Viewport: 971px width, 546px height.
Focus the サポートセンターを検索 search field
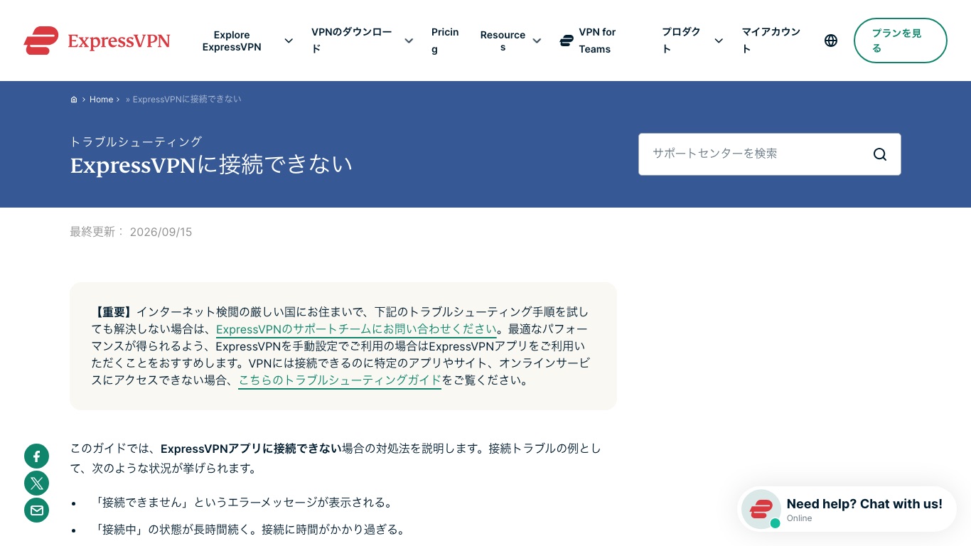click(x=769, y=154)
